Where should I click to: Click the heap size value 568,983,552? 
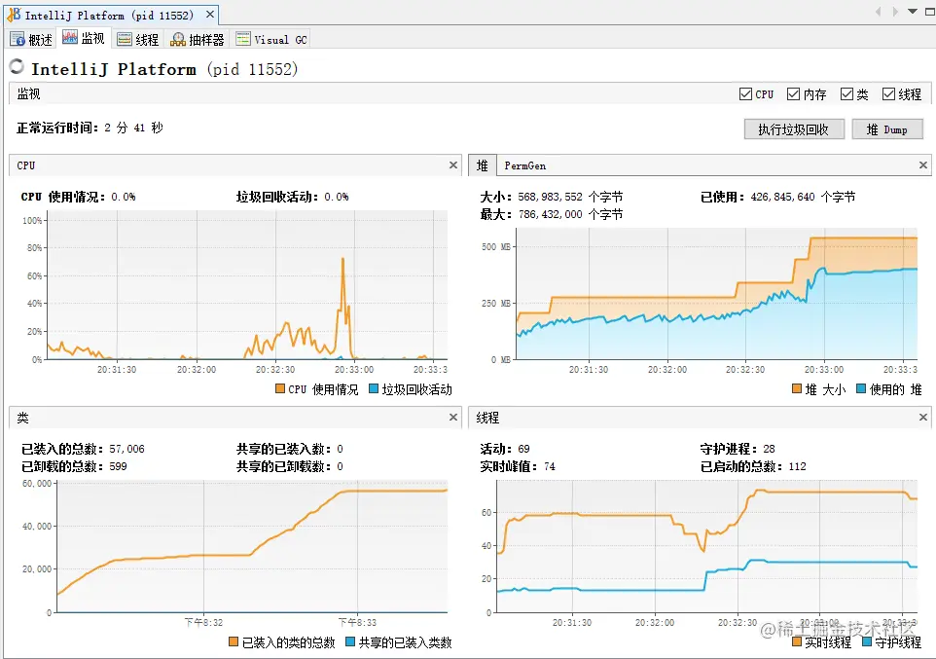(550, 197)
